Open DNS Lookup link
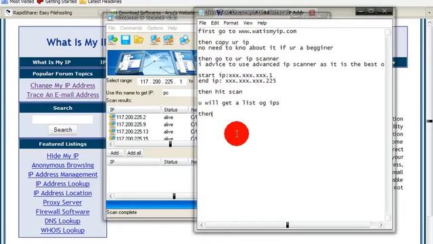This screenshot has width=433, height=244. click(x=63, y=221)
